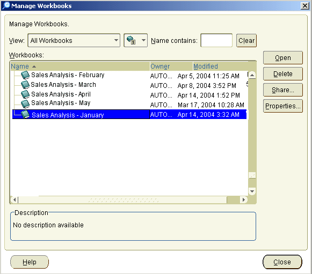Clear the name filter with the Clear button
312x274 pixels.
tap(246, 41)
